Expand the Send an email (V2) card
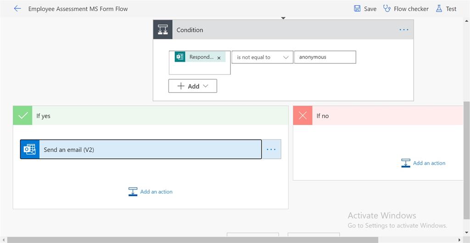Screen dimensions: 470x243 [141, 149]
